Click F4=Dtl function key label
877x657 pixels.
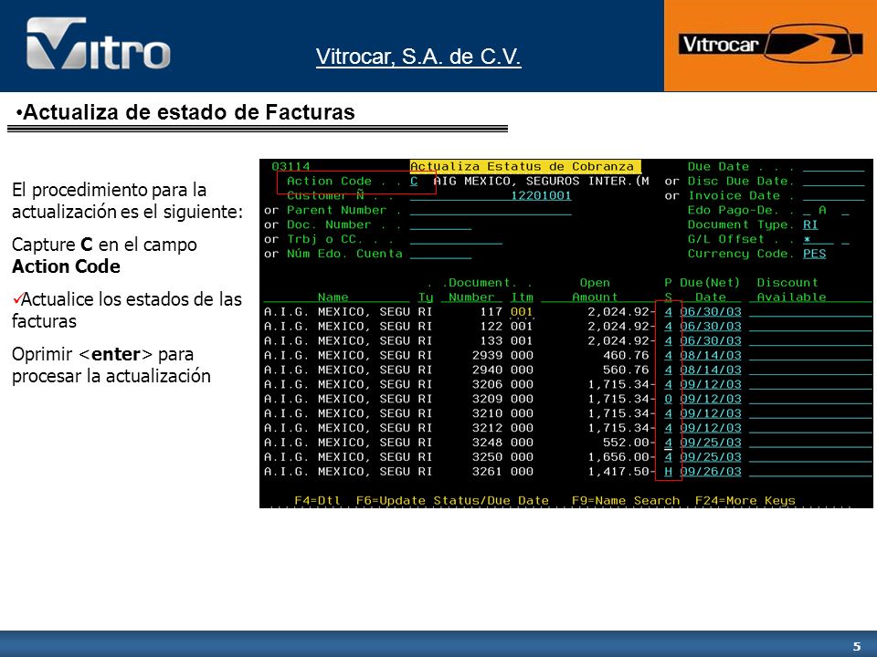[x=317, y=501]
